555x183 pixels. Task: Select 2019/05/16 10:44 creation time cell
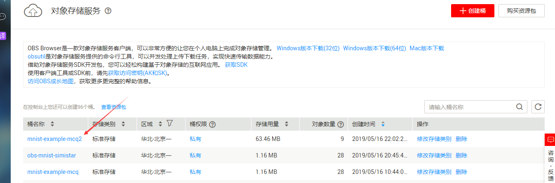tap(380, 172)
